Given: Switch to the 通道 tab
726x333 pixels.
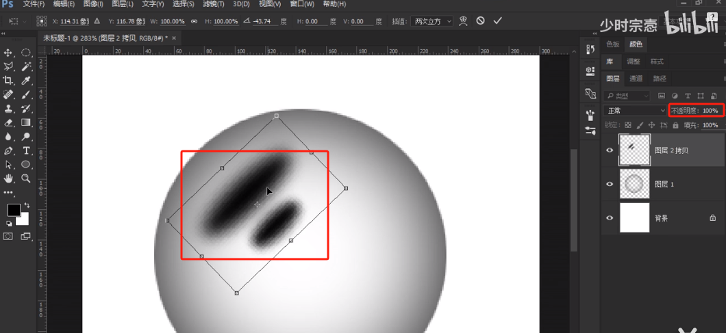Looking at the screenshot, I should point(636,79).
